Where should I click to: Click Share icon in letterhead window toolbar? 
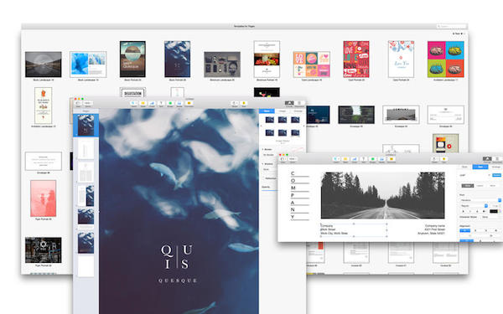434,158
